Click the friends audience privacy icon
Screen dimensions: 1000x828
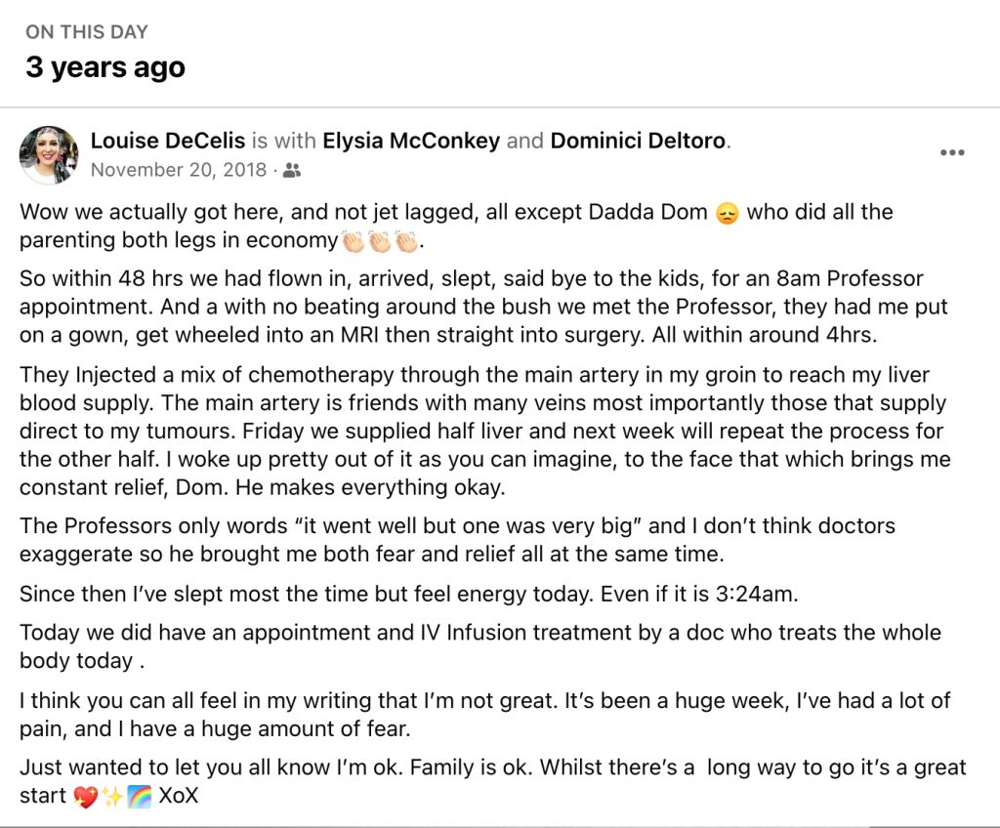291,170
